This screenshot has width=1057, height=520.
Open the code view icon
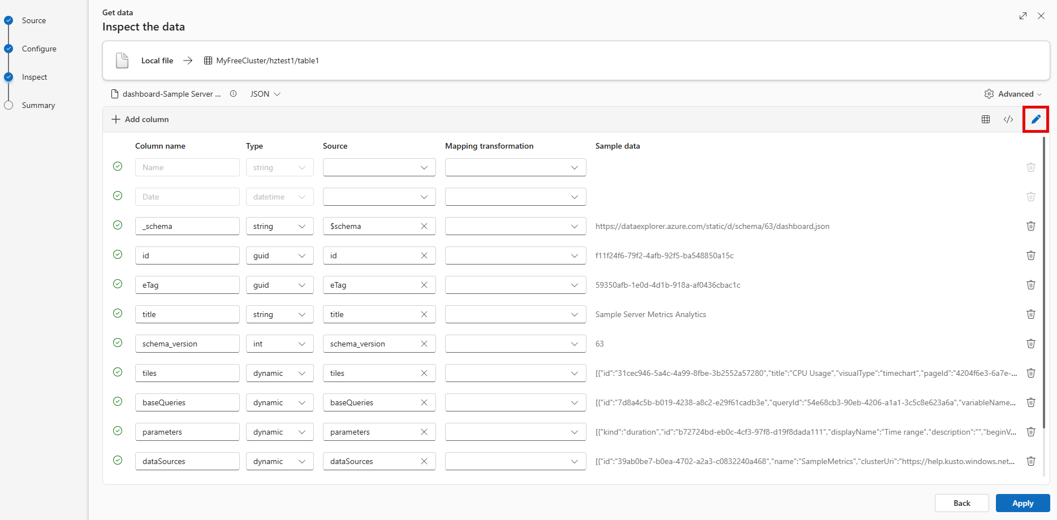[x=1008, y=119]
